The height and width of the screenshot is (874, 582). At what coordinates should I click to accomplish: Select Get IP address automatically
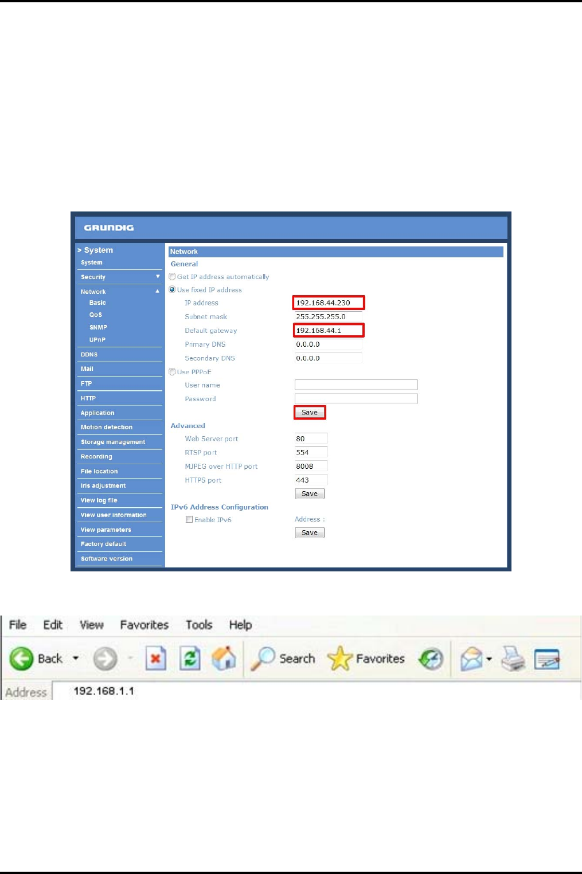coord(172,276)
